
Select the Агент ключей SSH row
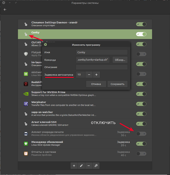click(x=85, y=124)
